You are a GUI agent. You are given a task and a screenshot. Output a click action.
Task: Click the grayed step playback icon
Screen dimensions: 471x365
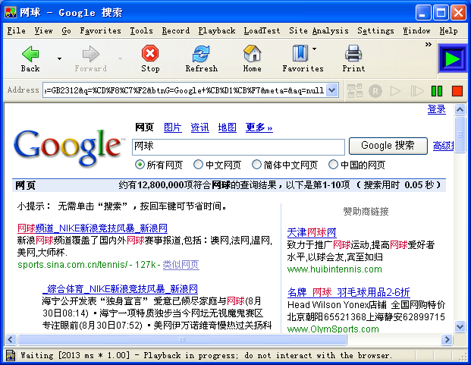417,91
